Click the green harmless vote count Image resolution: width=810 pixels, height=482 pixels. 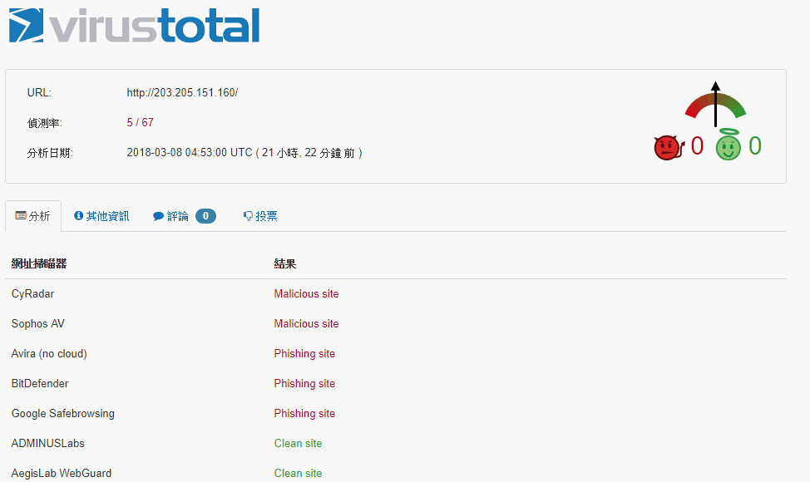coord(755,146)
